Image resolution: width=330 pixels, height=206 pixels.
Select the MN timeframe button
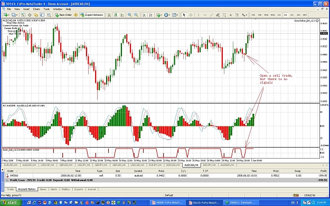(305, 15)
